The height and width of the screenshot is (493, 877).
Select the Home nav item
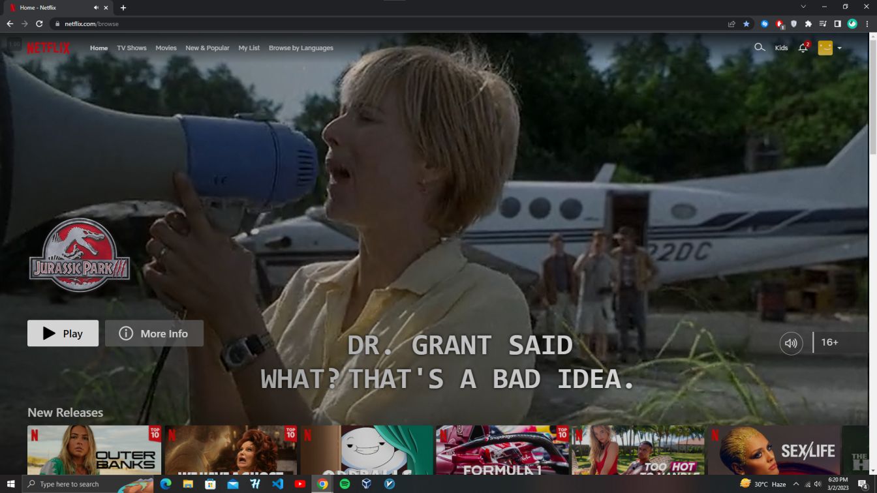point(99,48)
